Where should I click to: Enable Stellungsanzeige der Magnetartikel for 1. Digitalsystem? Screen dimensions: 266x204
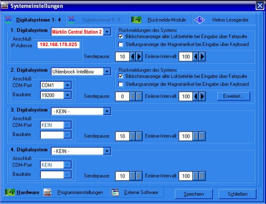[x=121, y=44]
